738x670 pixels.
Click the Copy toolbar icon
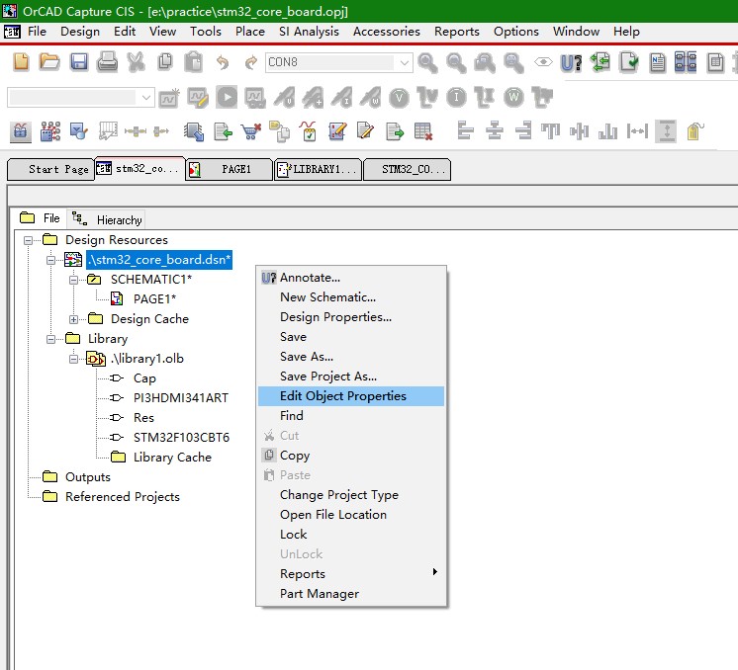[x=165, y=62]
